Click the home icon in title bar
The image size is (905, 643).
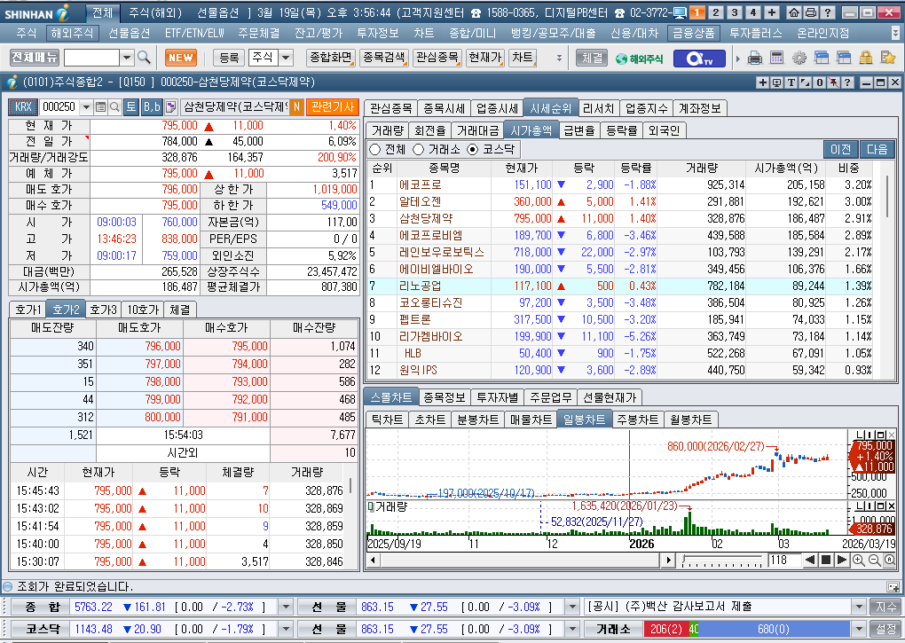(795, 12)
